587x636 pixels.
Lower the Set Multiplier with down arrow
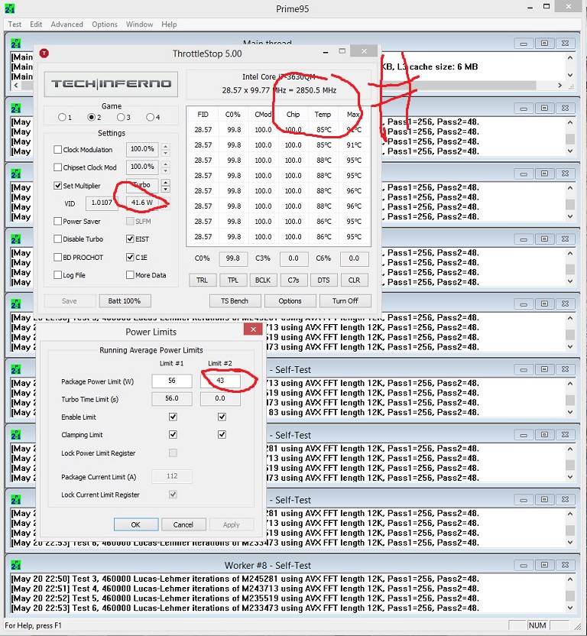[x=166, y=189]
